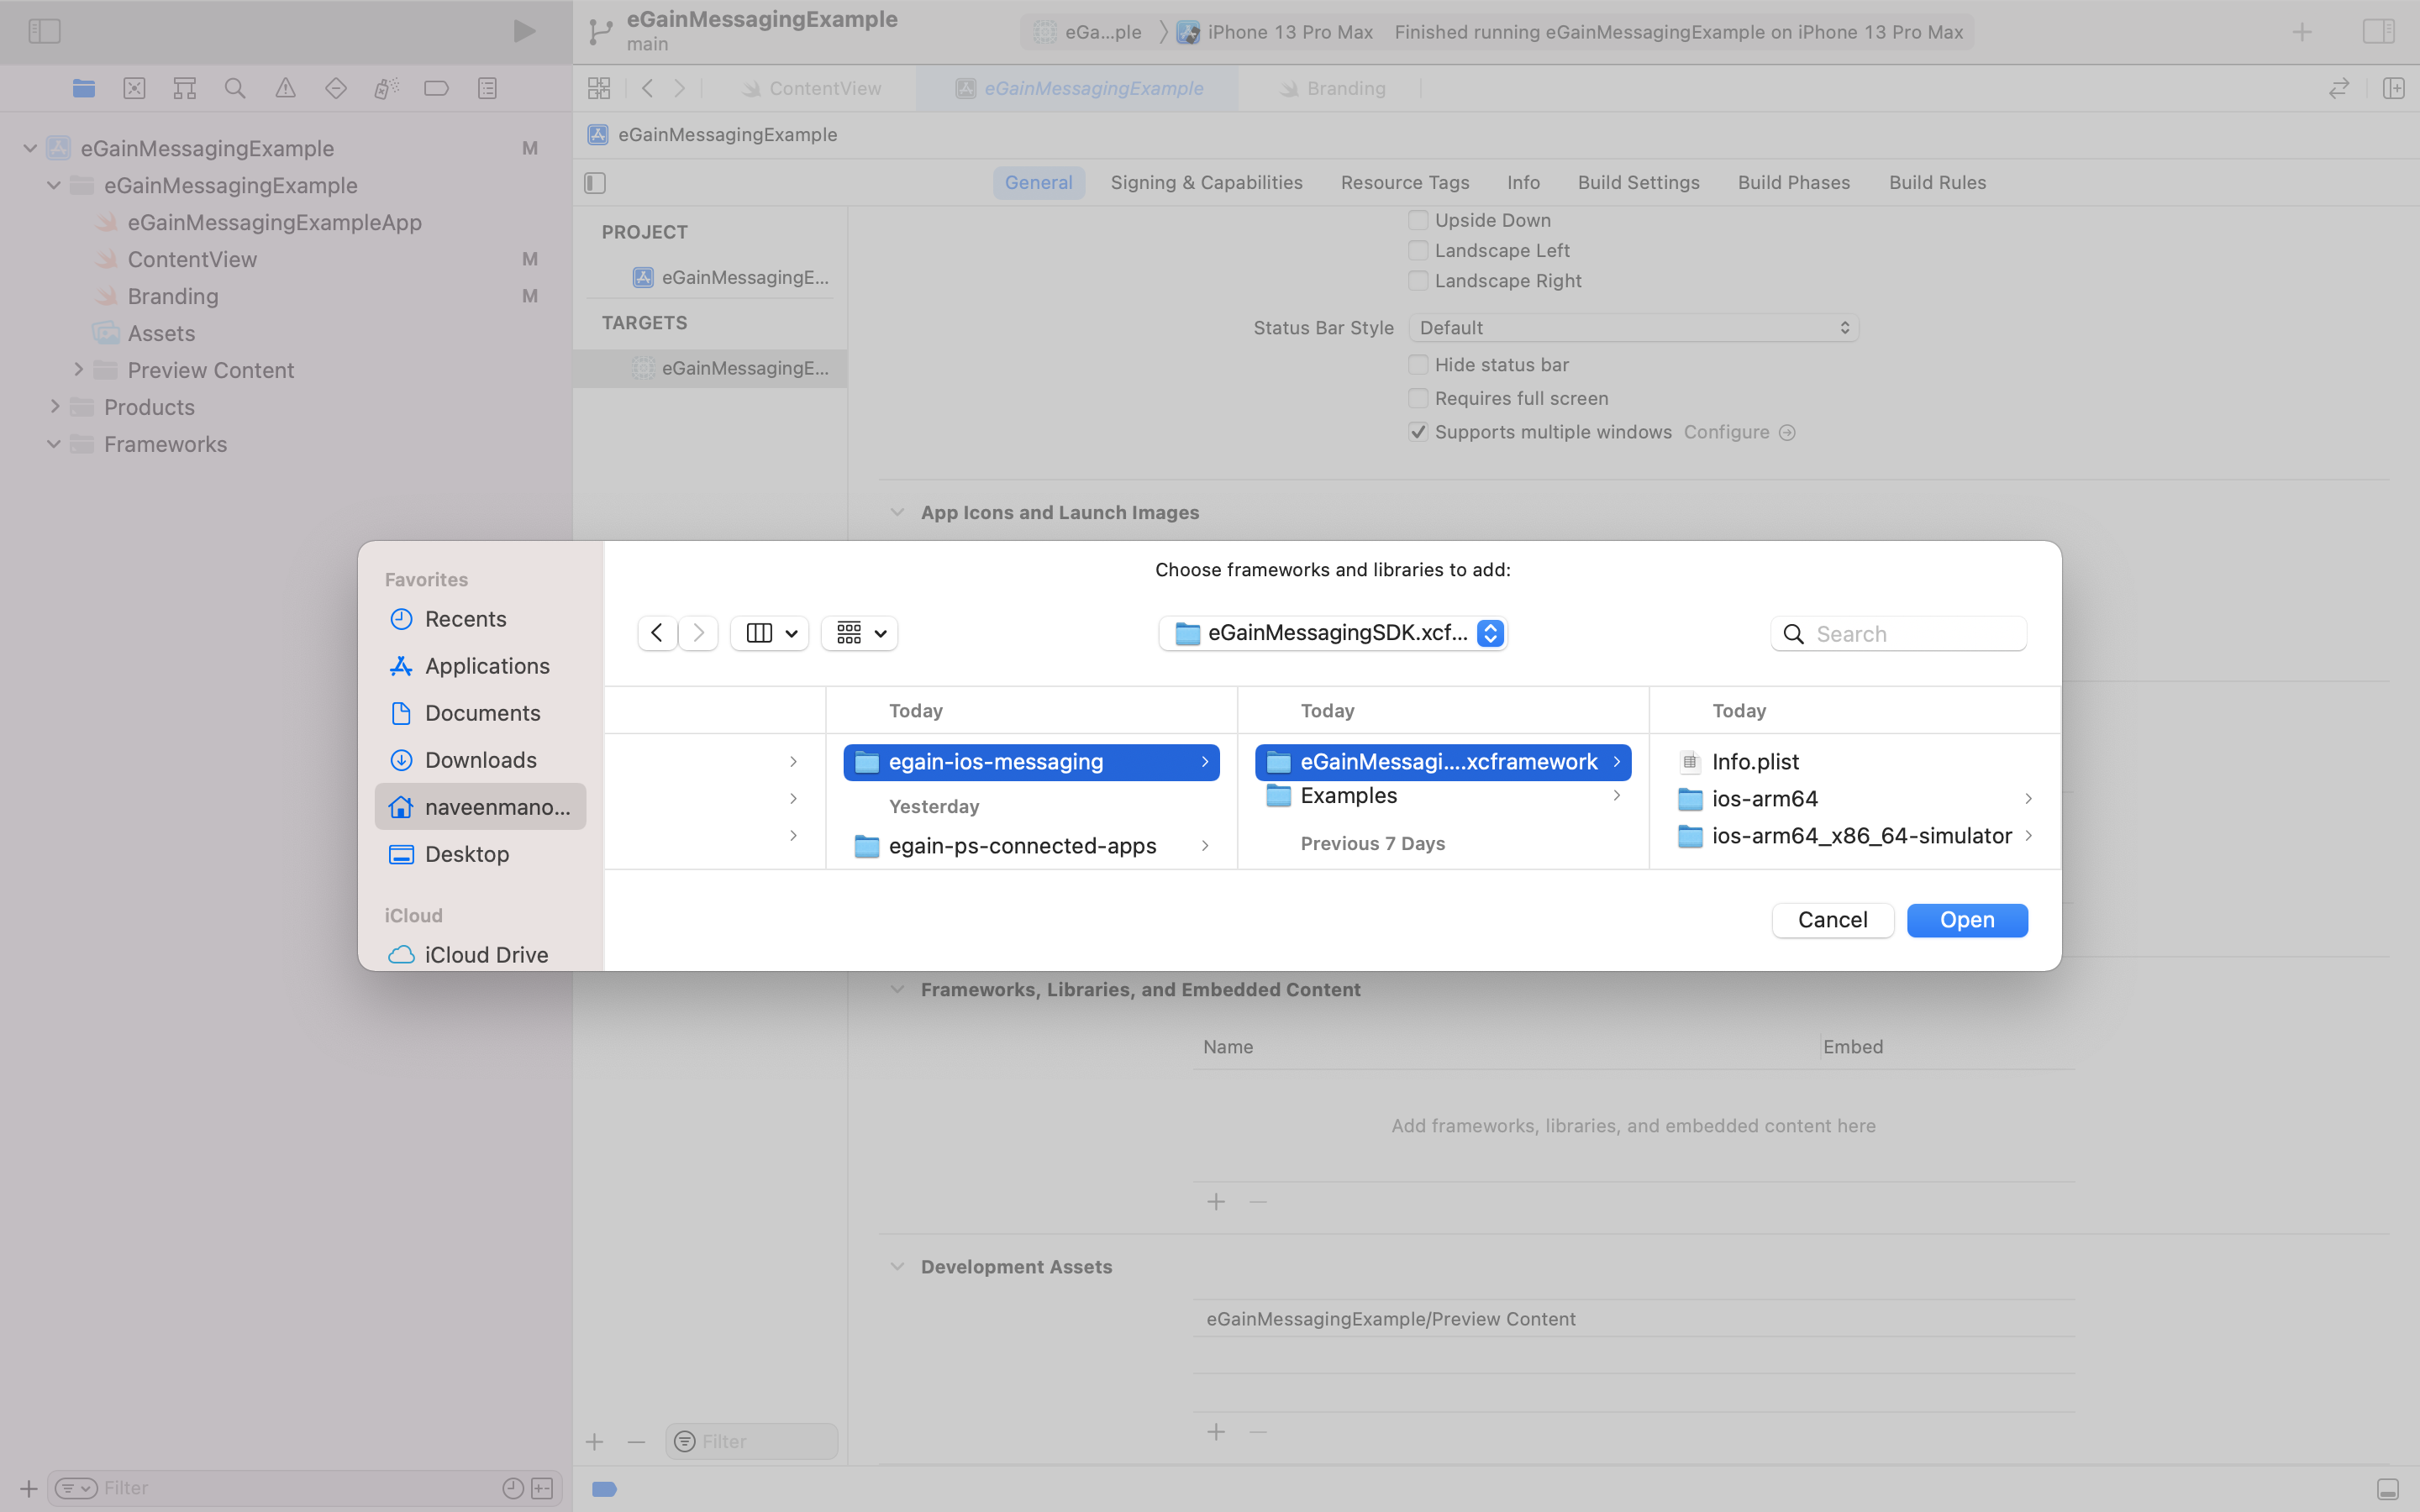
Task: Add a framework with the plus button
Action: (x=1216, y=1201)
